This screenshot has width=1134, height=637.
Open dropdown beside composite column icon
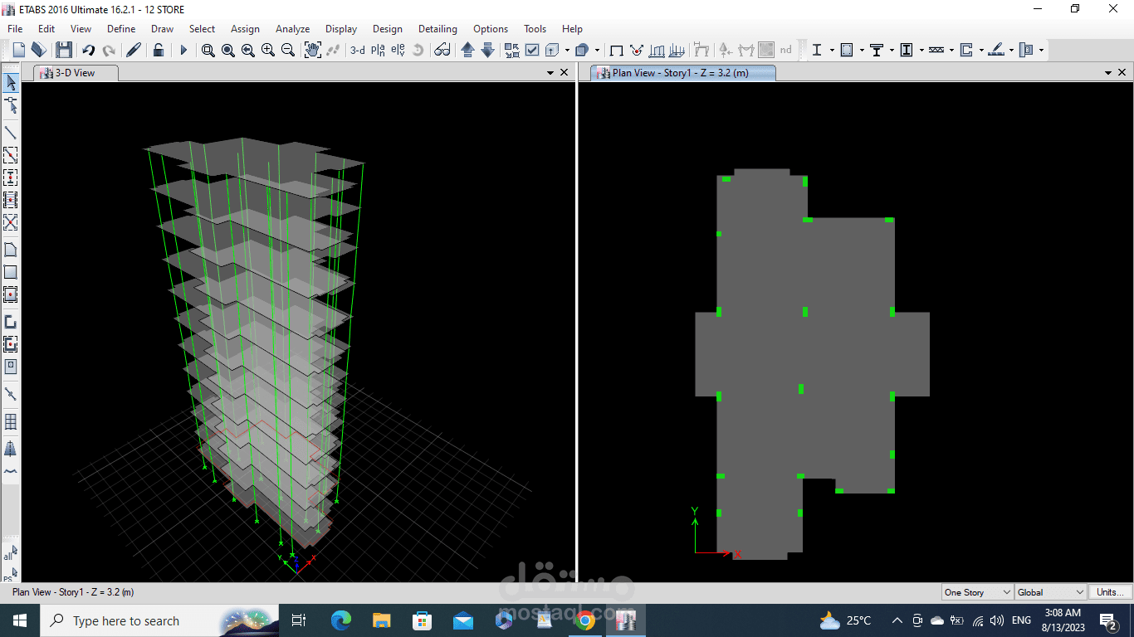pyautogui.click(x=921, y=50)
